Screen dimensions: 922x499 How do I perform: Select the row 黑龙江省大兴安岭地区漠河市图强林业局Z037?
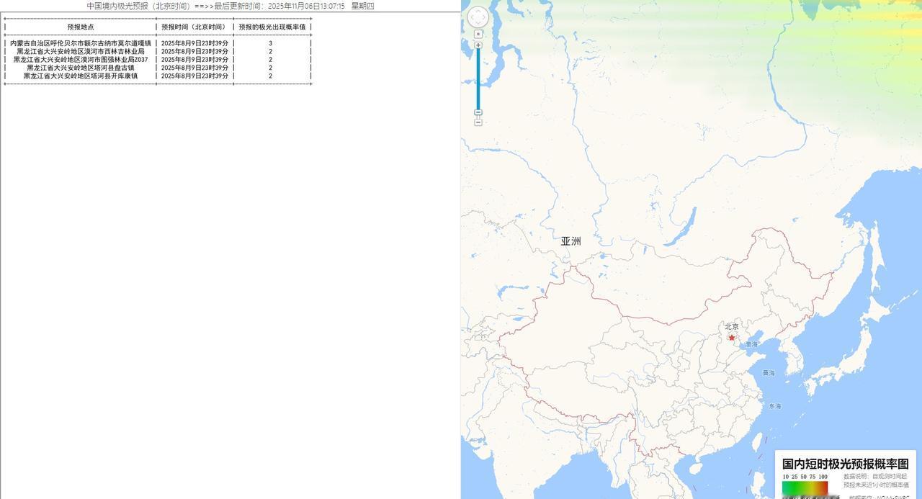(x=158, y=60)
